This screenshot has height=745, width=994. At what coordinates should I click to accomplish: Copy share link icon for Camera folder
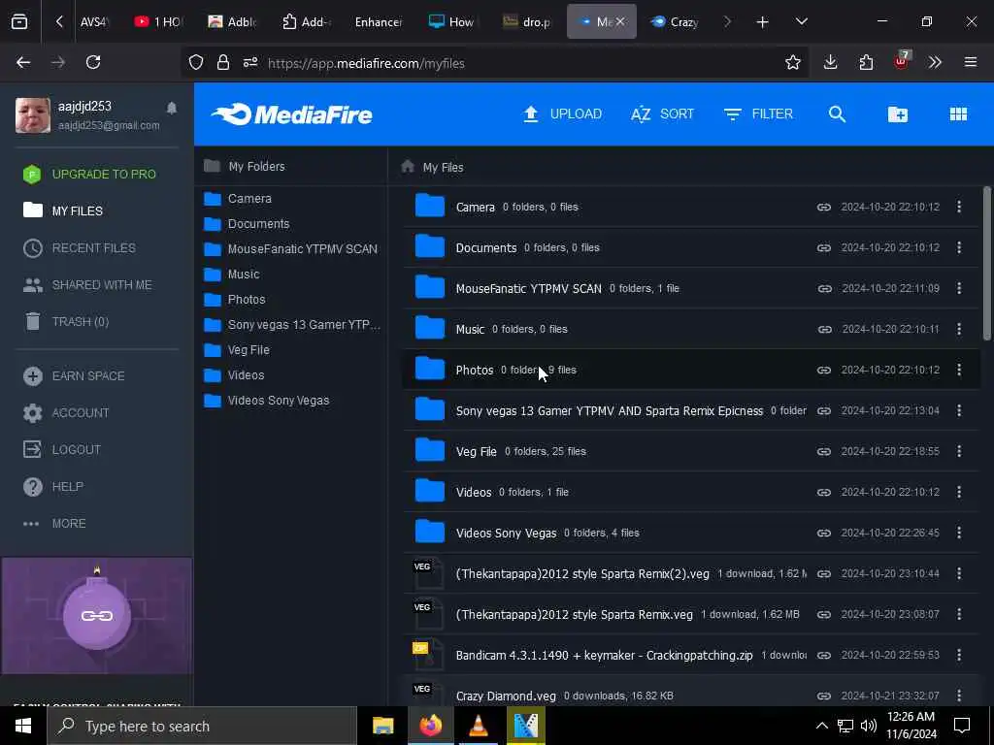(823, 208)
